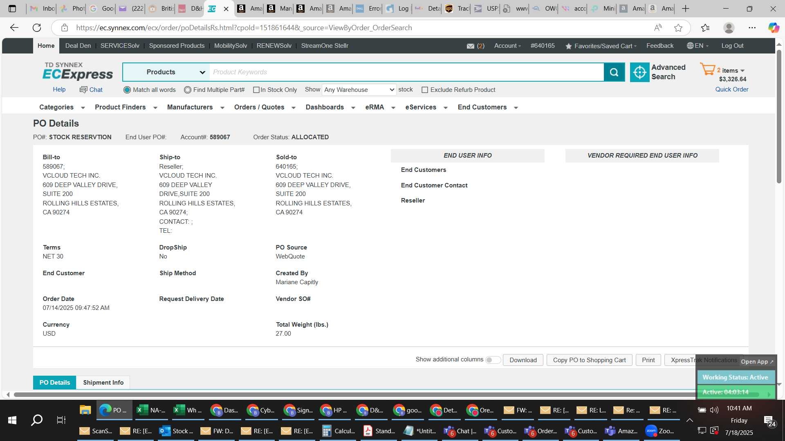Click the Read aloud icon in the address bar
This screenshot has height=441, width=785.
[658, 28]
